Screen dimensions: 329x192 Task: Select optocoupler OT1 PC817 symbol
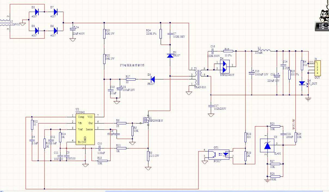219,154
